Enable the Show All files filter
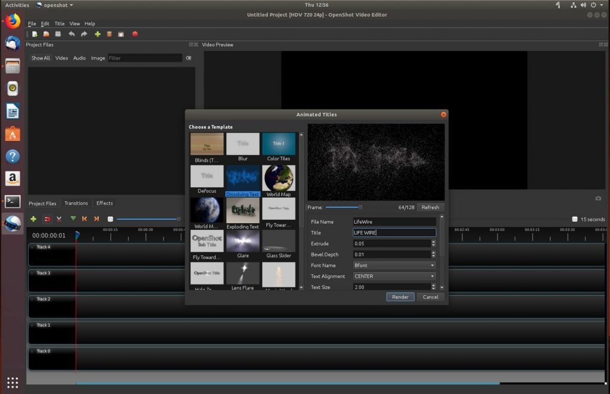 pyautogui.click(x=41, y=58)
